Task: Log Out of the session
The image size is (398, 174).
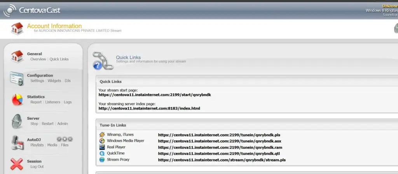Action: pos(37,167)
